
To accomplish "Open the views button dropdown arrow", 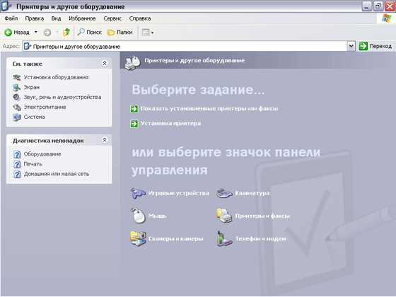I will coord(152,33).
